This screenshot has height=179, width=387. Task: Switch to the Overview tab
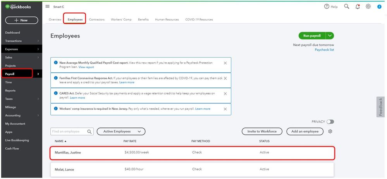(x=55, y=19)
